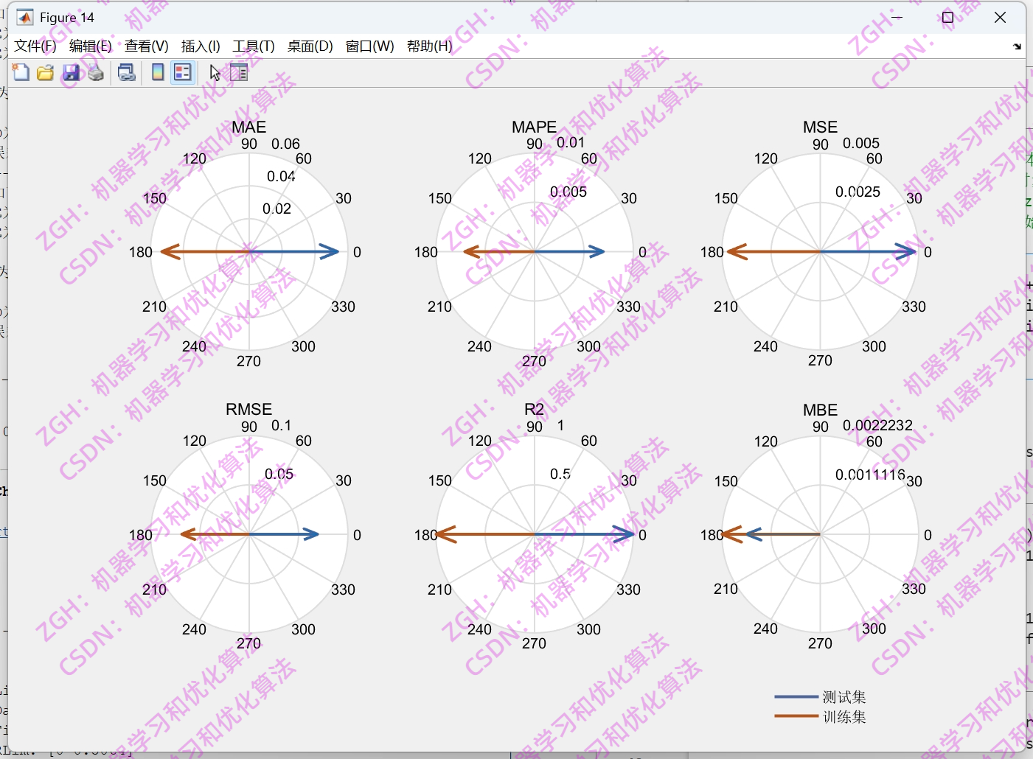The height and width of the screenshot is (759, 1033).
Task: Open the 工具(T) menu
Action: 254,46
